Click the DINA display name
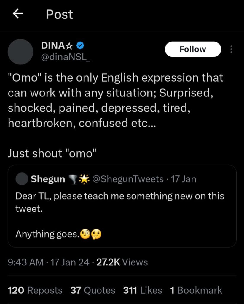 pyautogui.click(x=57, y=45)
